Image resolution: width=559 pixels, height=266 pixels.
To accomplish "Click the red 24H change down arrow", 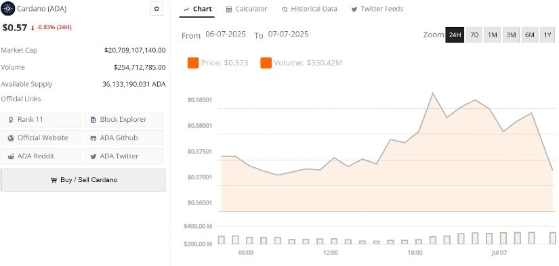I will (33, 28).
